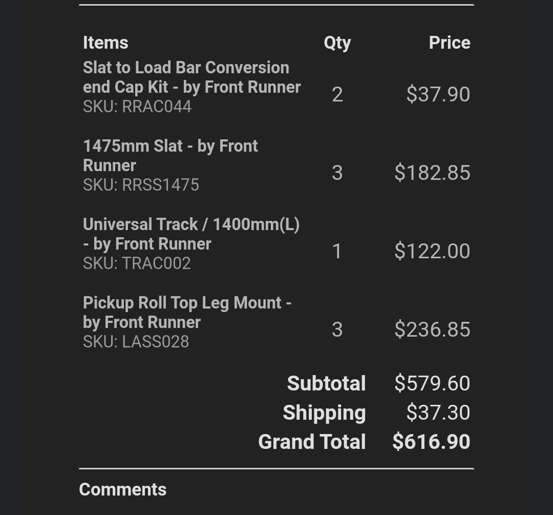553x515 pixels.
Task: Click SKU RRAC044 text
Action: pos(137,106)
